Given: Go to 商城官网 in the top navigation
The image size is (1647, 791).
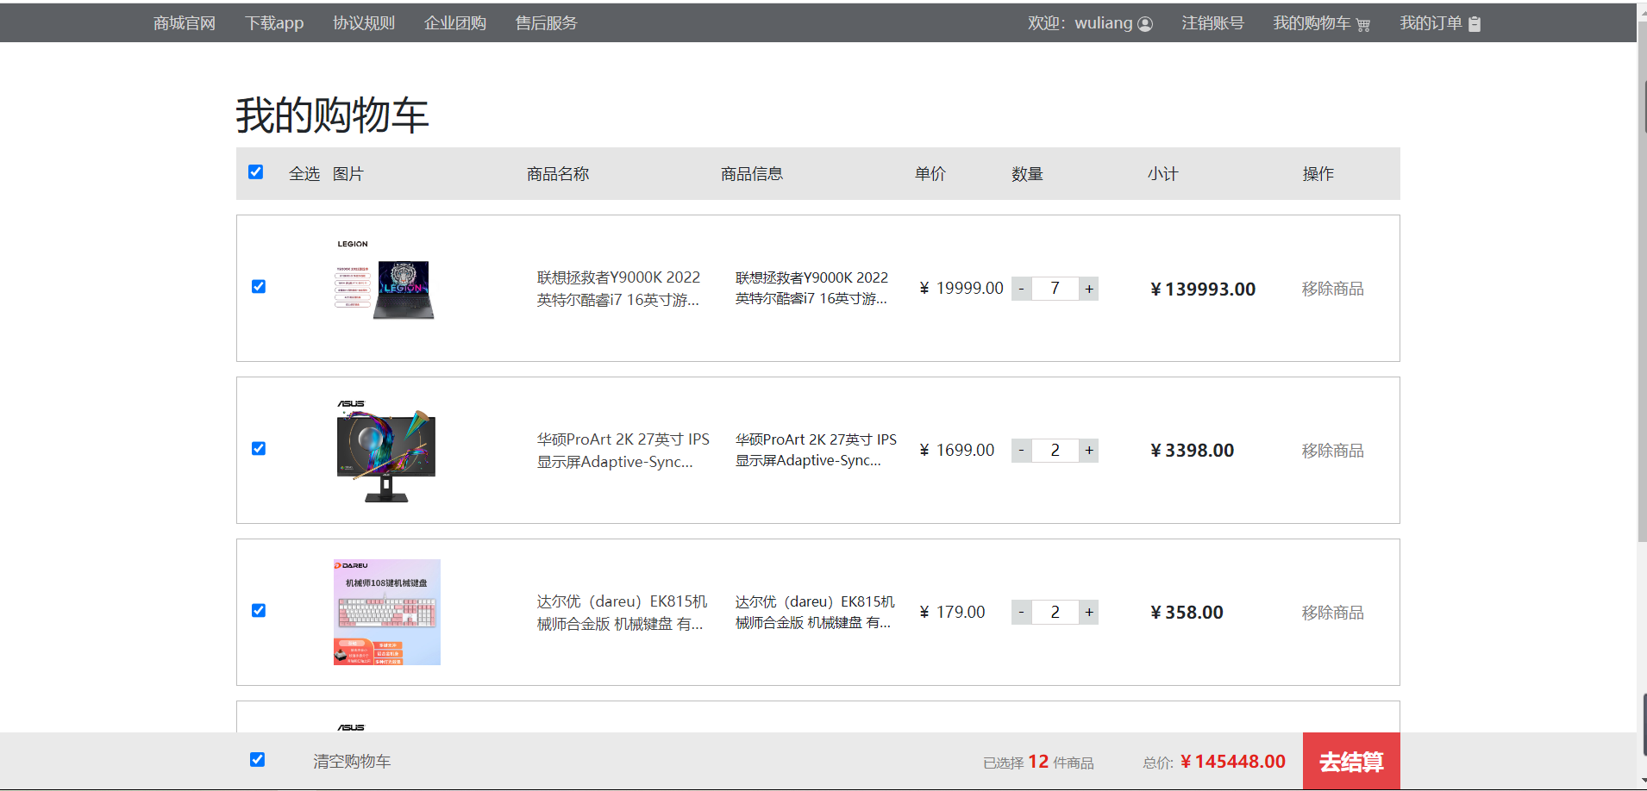Looking at the screenshot, I should [185, 23].
